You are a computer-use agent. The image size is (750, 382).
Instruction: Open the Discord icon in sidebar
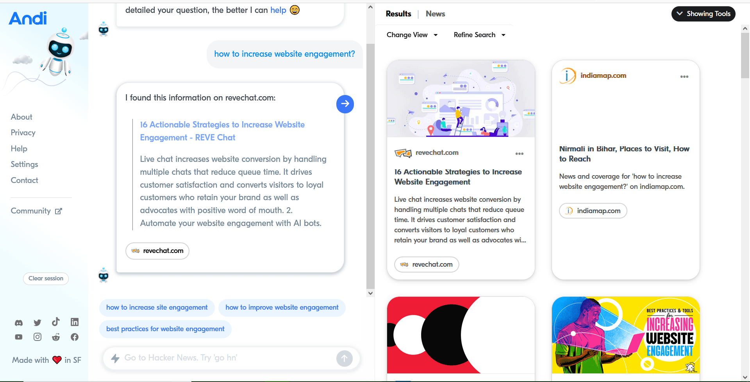(x=19, y=323)
